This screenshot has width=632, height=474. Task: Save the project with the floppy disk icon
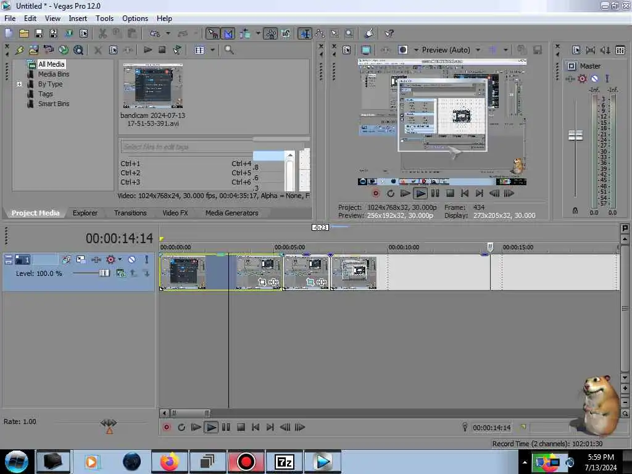coord(39,33)
